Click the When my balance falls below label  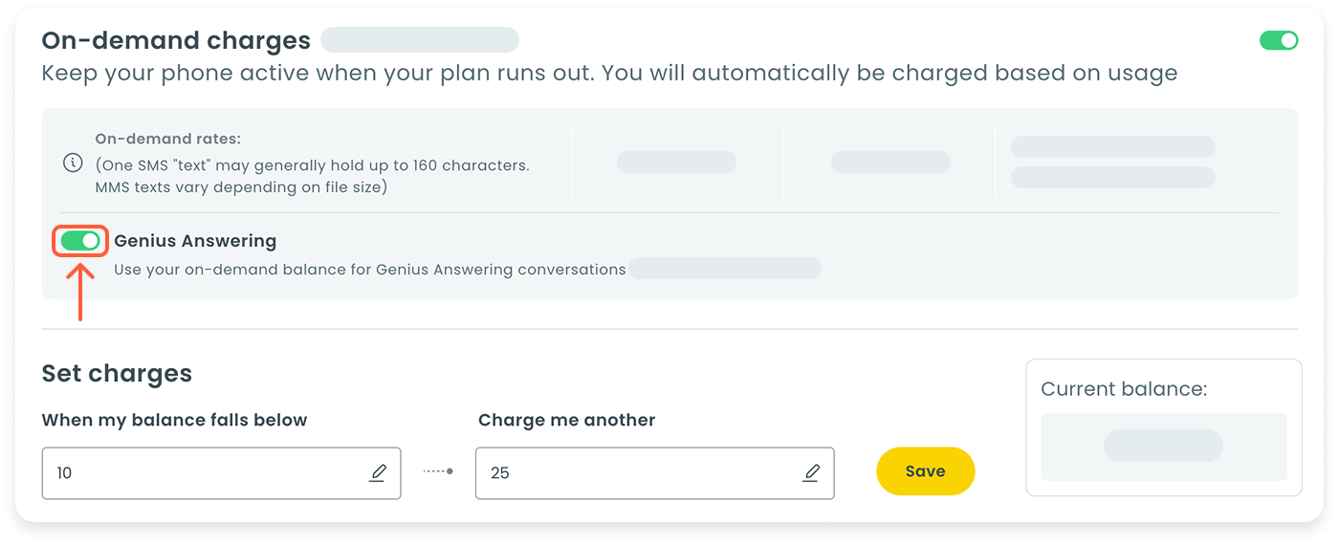(174, 421)
